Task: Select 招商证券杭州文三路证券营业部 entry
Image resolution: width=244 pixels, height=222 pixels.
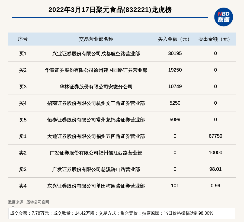Action: coord(96,103)
